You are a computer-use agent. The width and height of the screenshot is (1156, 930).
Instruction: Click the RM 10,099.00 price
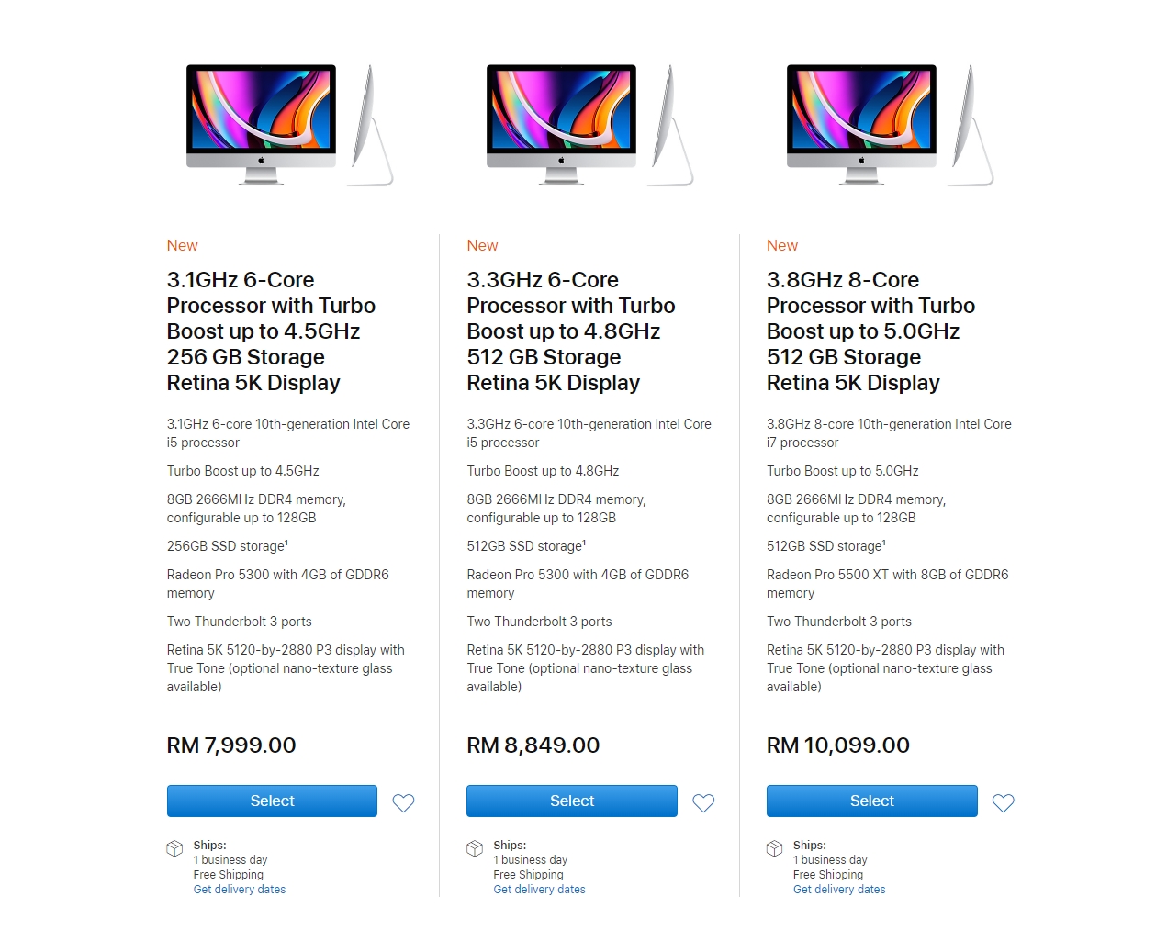click(838, 745)
